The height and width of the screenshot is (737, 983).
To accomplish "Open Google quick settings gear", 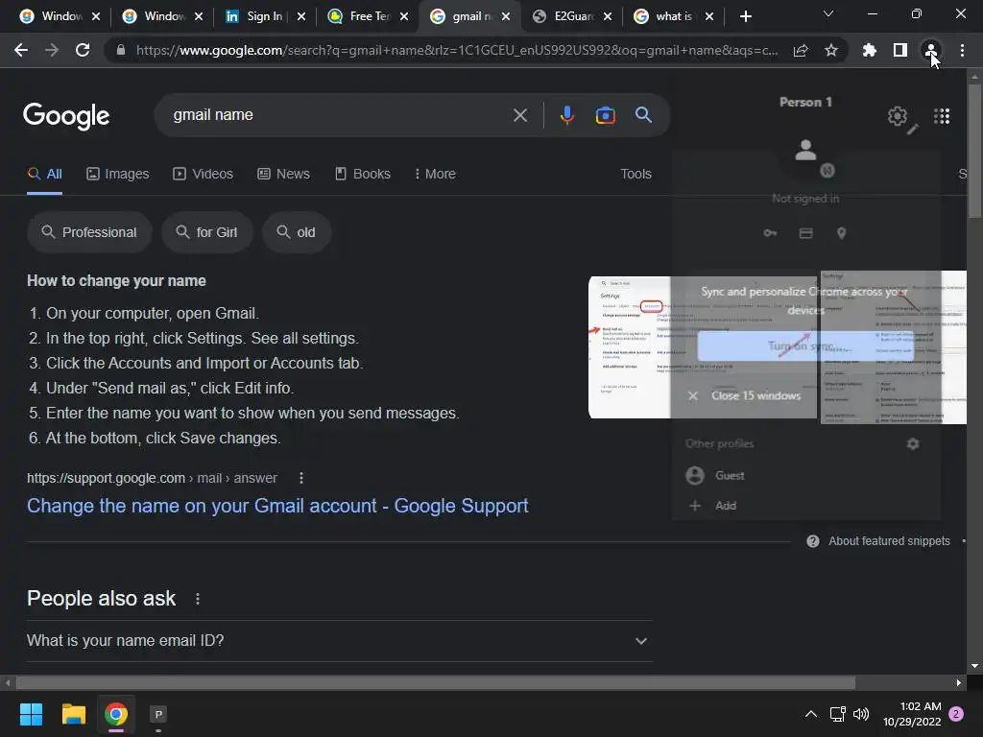I will [898, 116].
